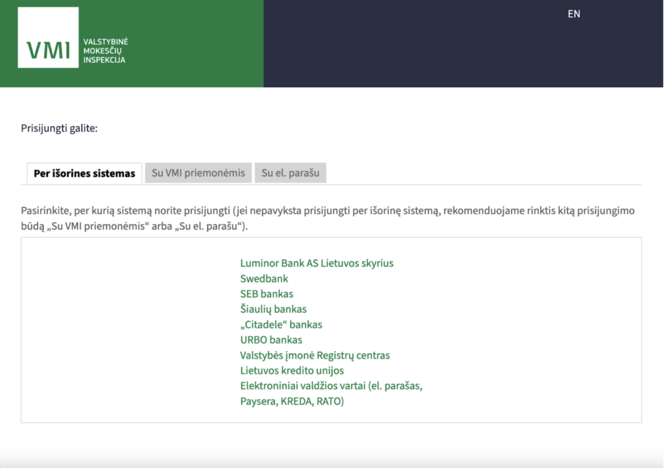The width and height of the screenshot is (664, 468).
Task: Click the dark navy header banner
Action: [x=421, y=52]
